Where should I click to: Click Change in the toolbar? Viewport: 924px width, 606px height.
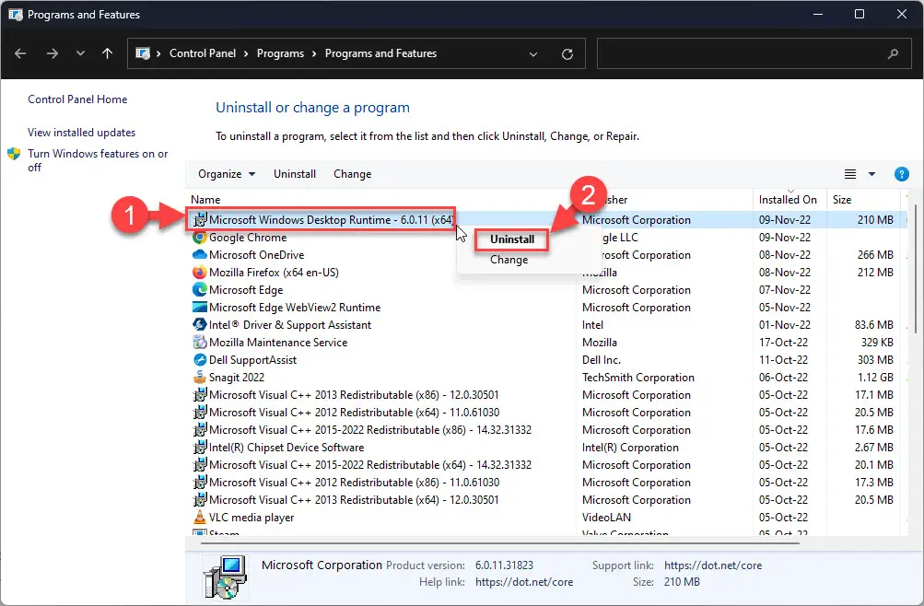click(353, 174)
